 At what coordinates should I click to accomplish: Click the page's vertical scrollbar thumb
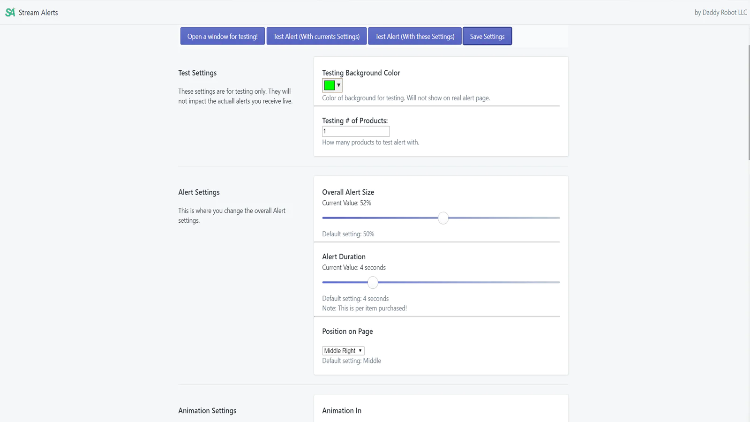click(x=748, y=103)
